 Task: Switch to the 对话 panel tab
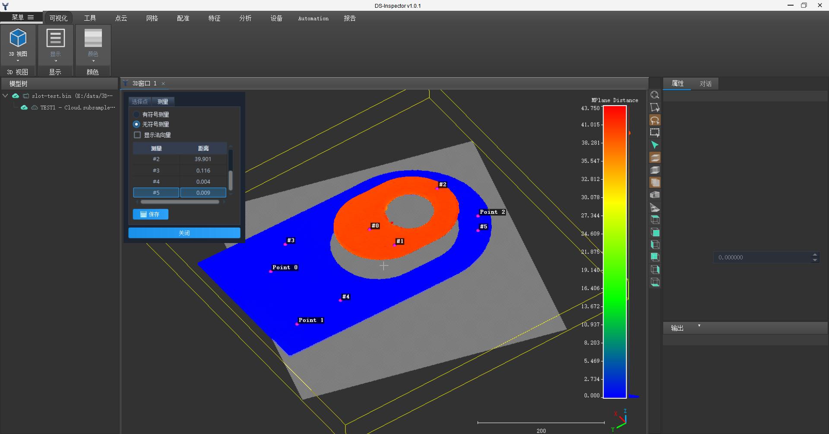pyautogui.click(x=706, y=84)
